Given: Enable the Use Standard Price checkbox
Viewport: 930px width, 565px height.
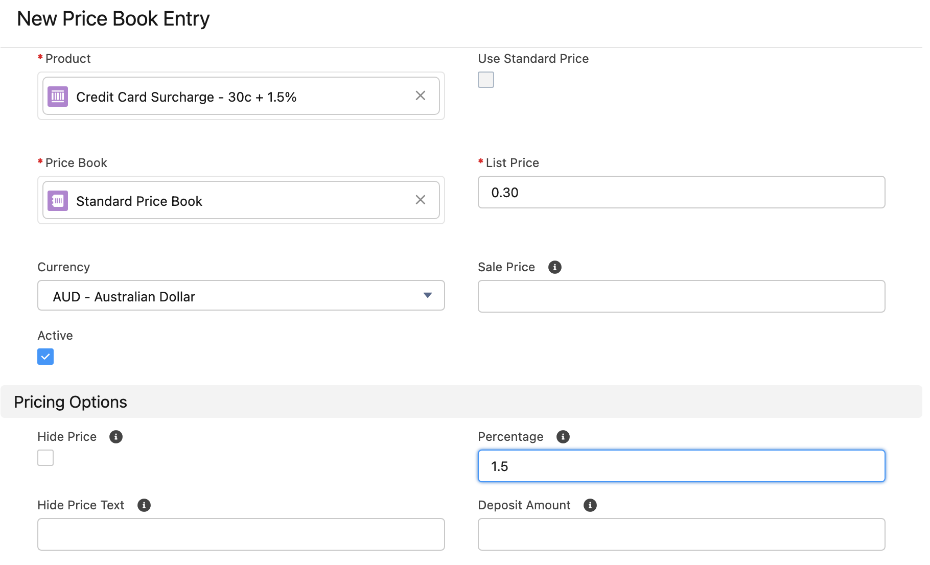Looking at the screenshot, I should [x=486, y=80].
